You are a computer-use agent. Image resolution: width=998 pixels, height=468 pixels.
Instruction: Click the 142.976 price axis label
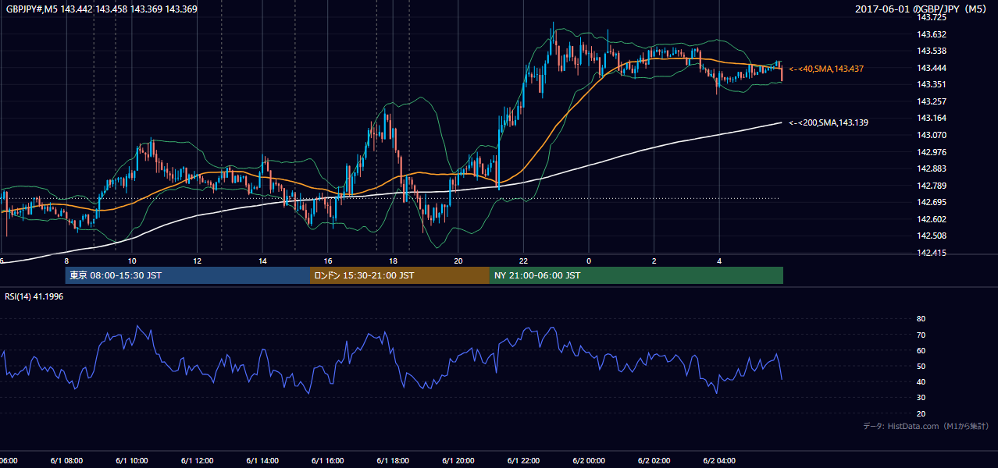932,152
